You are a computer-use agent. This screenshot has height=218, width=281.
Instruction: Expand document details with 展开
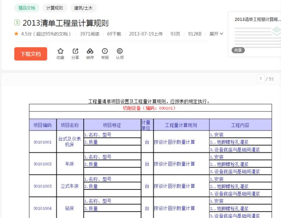click(x=216, y=34)
